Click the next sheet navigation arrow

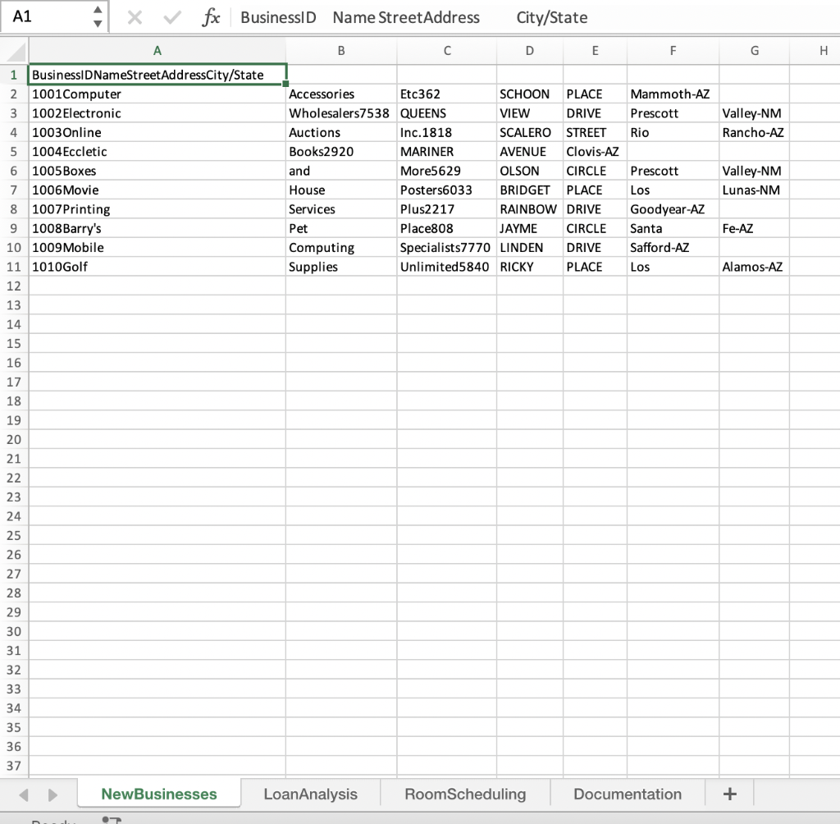pyautogui.click(x=52, y=794)
